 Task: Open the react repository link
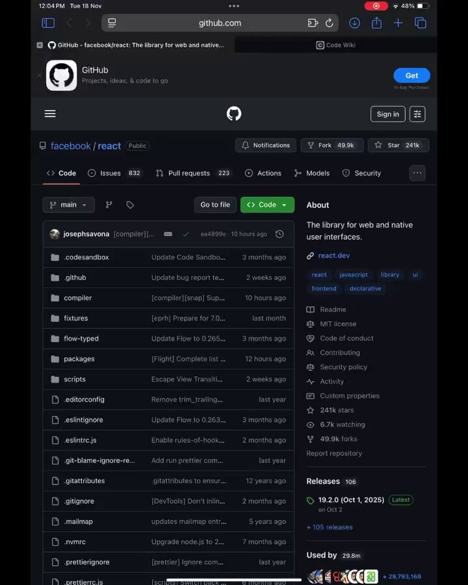click(x=109, y=146)
